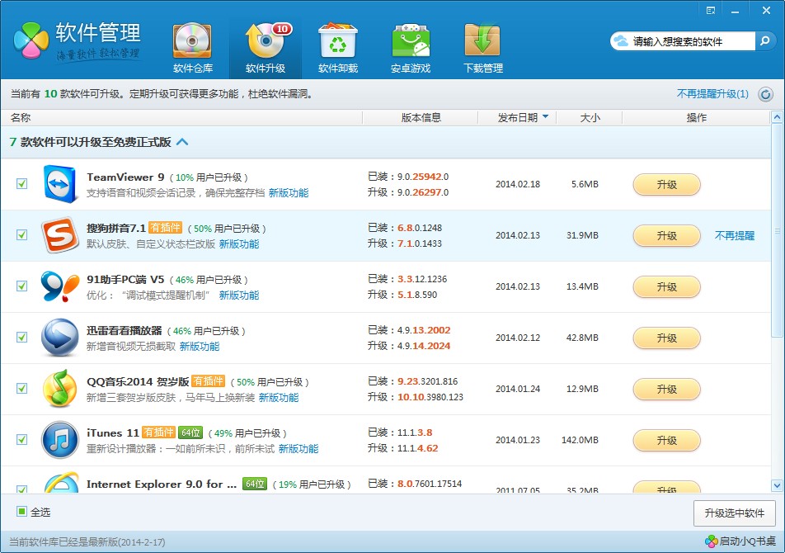The image size is (785, 553).
Task: Click the 大小 column header
Action: coord(590,118)
